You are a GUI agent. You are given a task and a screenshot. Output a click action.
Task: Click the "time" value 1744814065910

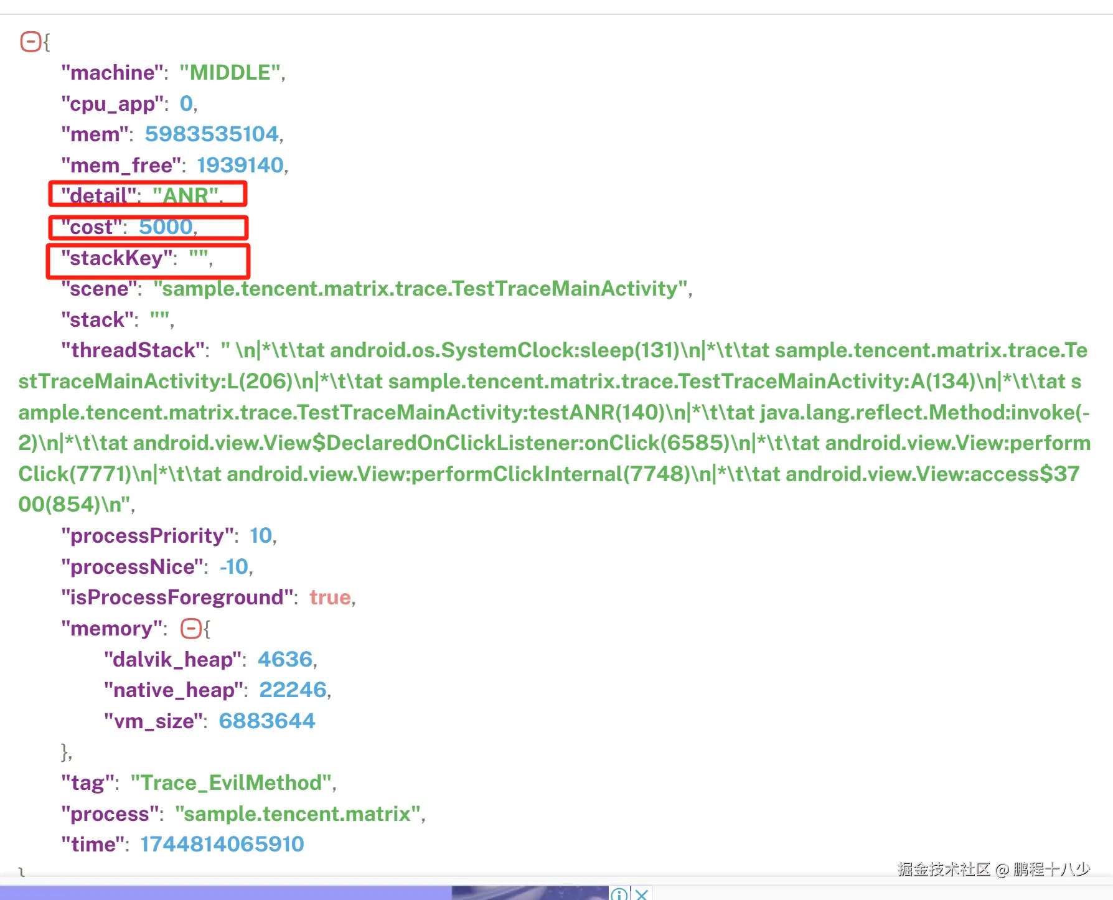(222, 844)
